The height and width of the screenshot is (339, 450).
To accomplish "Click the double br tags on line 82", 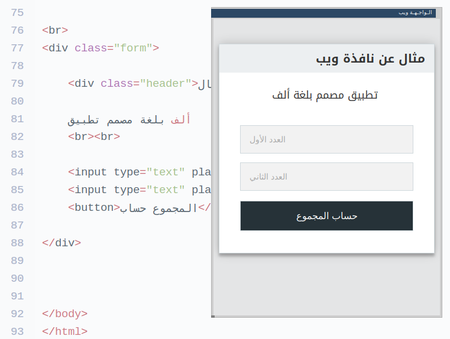I will coord(94,136).
